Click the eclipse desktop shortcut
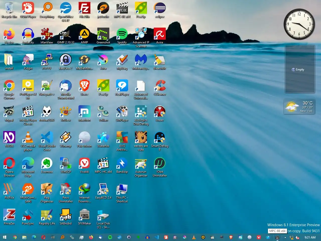Image resolution: width=321 pixels, height=241 pixels. click(160, 10)
